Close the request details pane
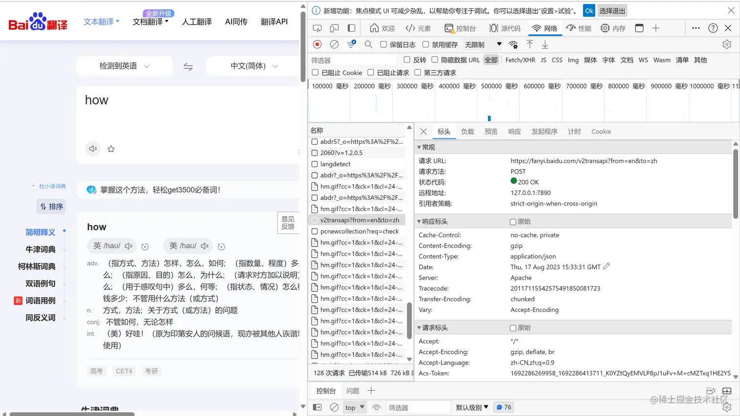The width and height of the screenshot is (740, 416). (x=424, y=131)
